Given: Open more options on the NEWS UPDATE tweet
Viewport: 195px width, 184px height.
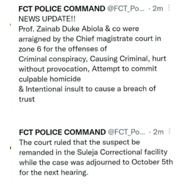Looking at the screenshot, I should click(x=169, y=8).
